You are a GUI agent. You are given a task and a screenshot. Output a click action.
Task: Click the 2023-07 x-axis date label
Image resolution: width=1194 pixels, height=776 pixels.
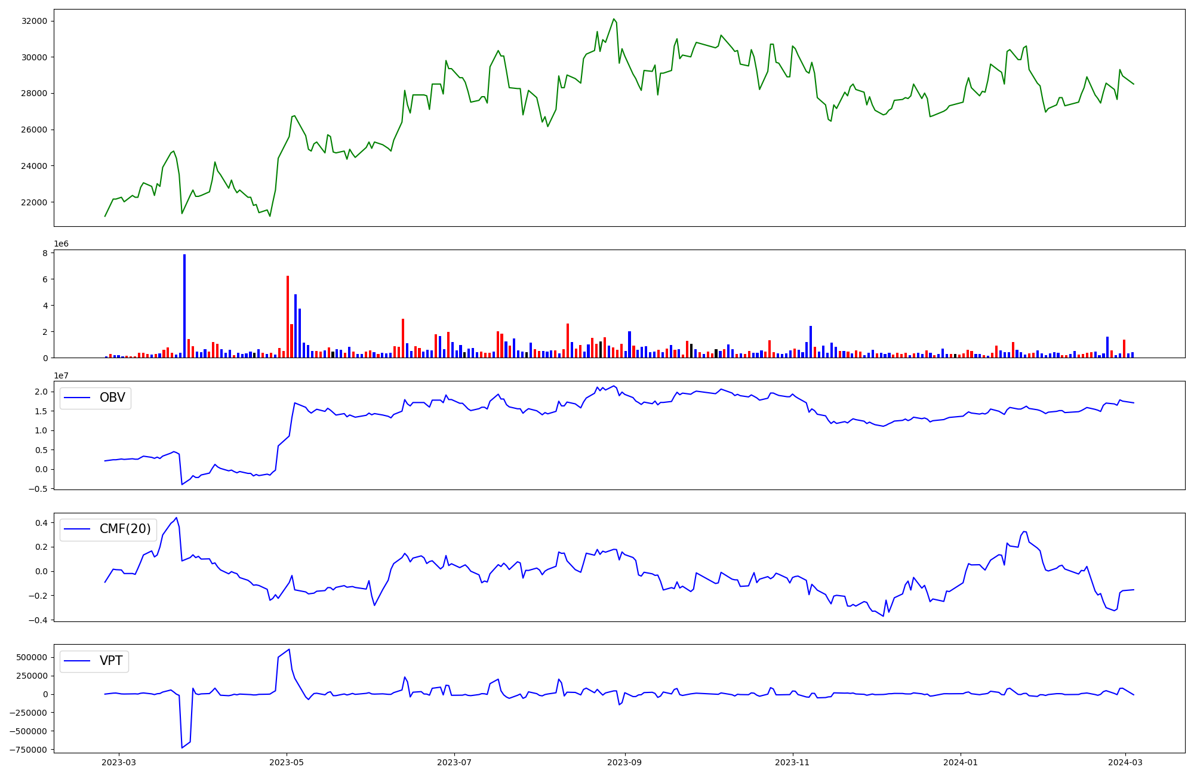pos(454,762)
